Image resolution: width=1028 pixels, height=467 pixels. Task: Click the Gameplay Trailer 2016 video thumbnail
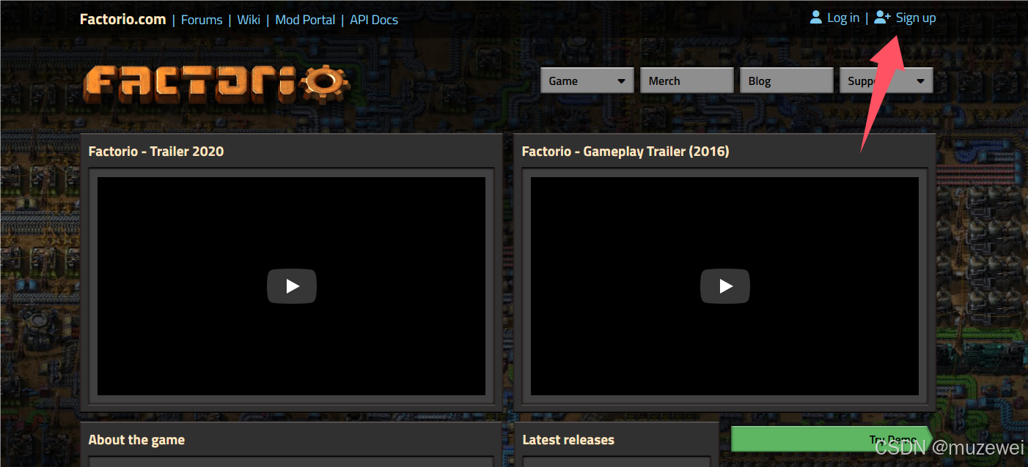[x=724, y=286]
